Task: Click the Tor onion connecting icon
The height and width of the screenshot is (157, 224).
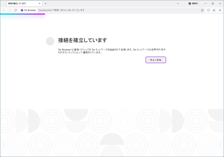Action: (50, 41)
